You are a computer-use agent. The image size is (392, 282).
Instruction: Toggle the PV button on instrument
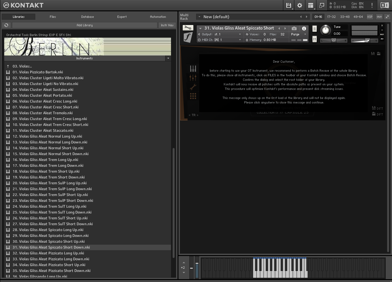click(x=382, y=39)
